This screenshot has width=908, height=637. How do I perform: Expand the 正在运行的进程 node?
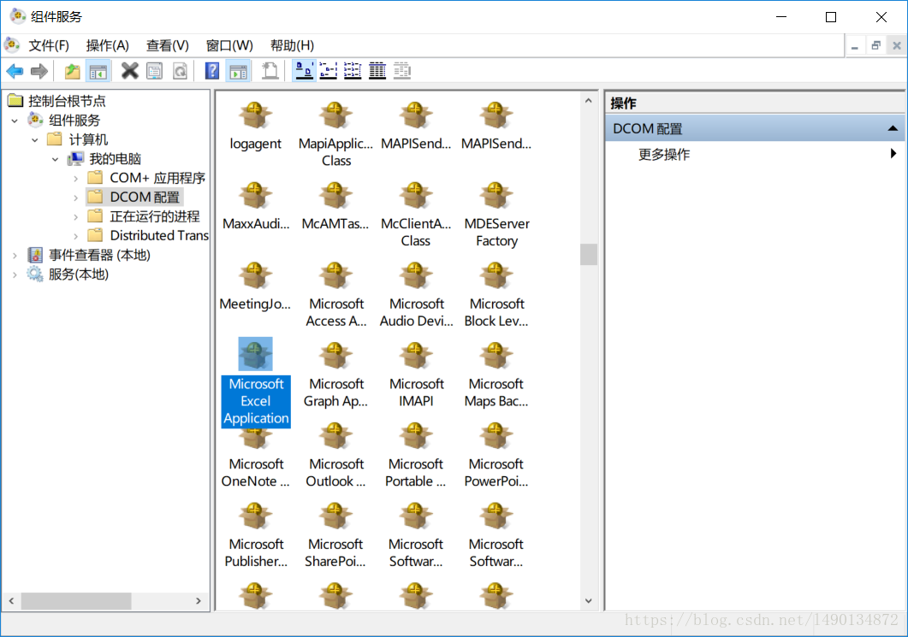pos(75,216)
